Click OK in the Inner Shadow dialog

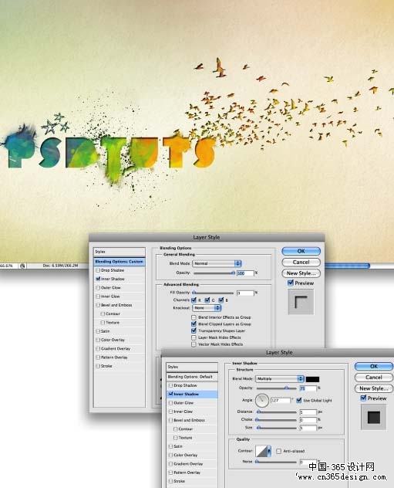373,366
